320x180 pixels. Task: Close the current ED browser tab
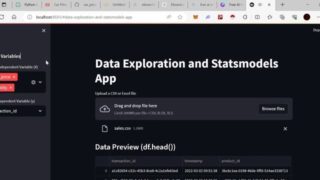(x=269, y=4)
